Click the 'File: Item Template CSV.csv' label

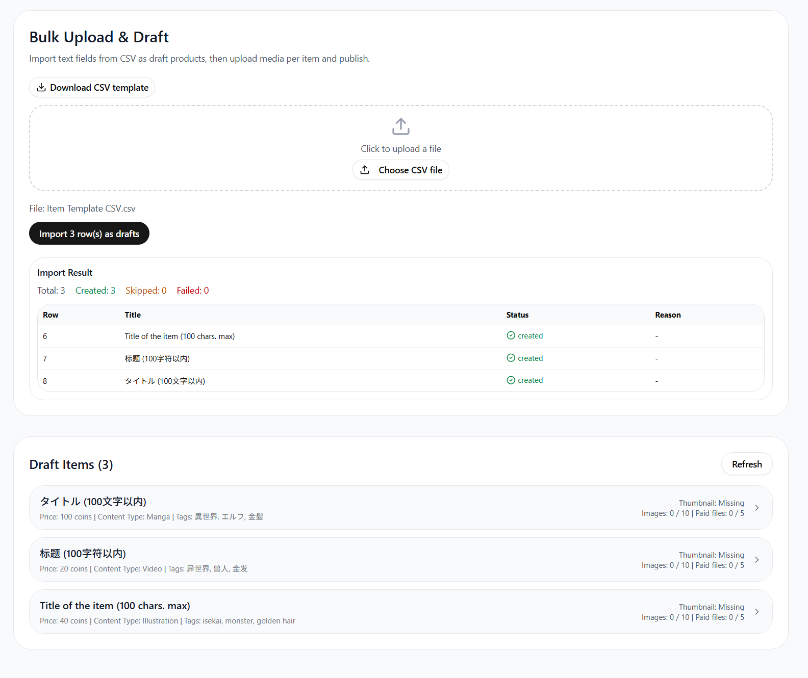pos(82,208)
